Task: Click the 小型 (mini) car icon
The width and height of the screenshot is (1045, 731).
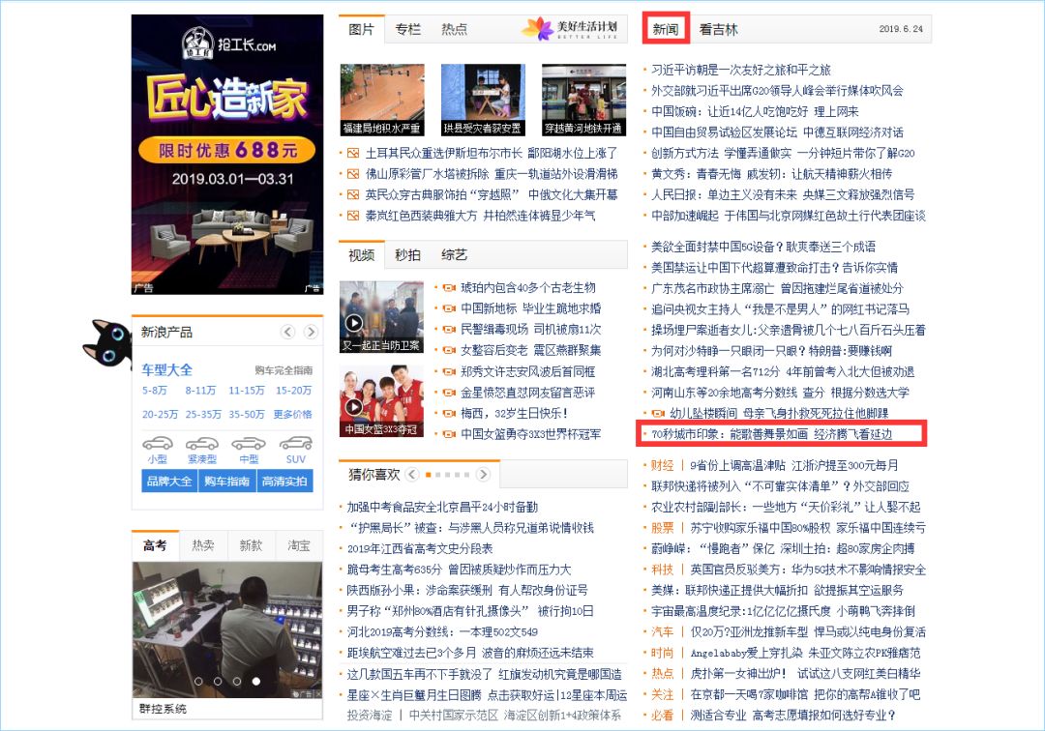Action: [157, 443]
